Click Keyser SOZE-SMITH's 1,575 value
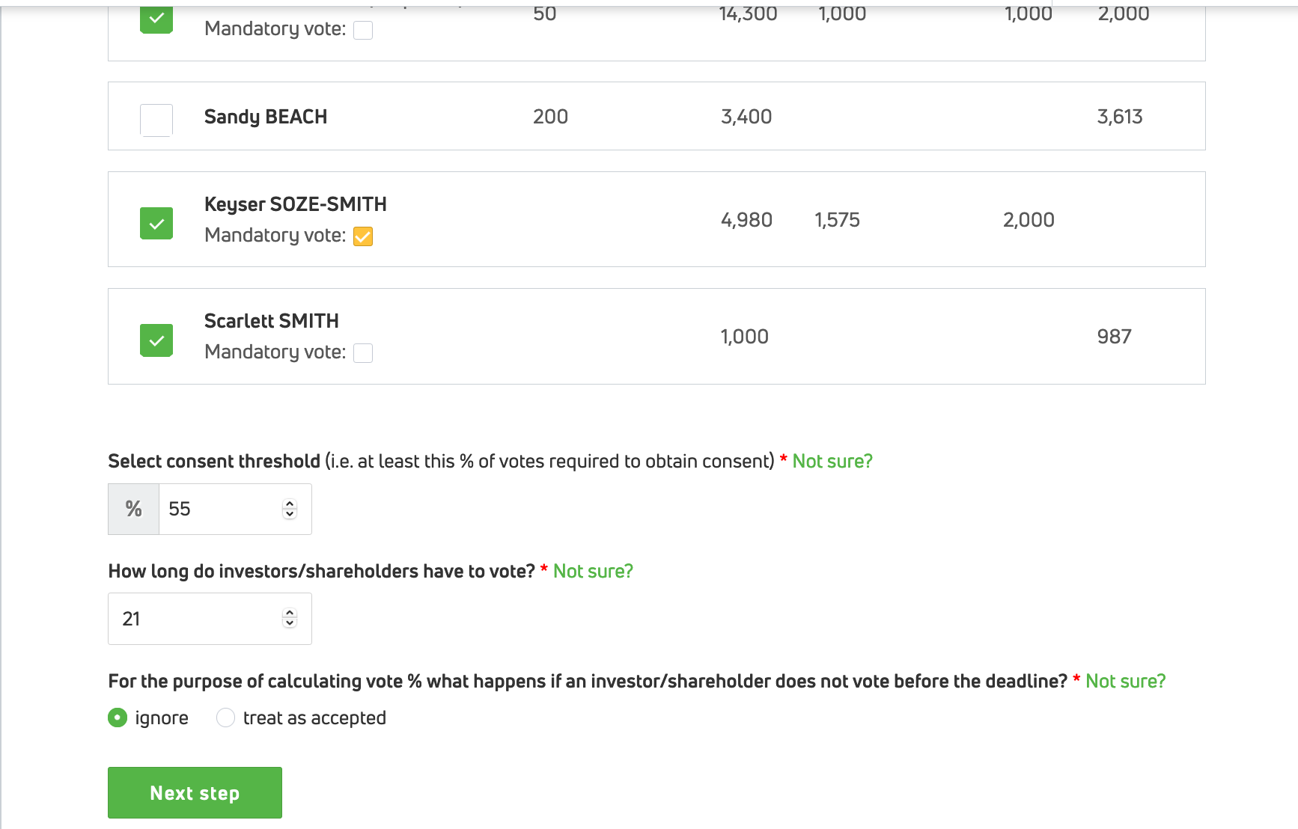 click(x=837, y=220)
